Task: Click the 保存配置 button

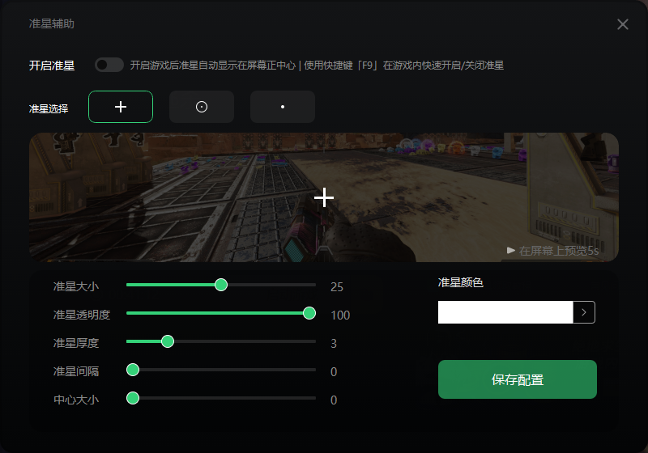Action: pyautogui.click(x=518, y=379)
